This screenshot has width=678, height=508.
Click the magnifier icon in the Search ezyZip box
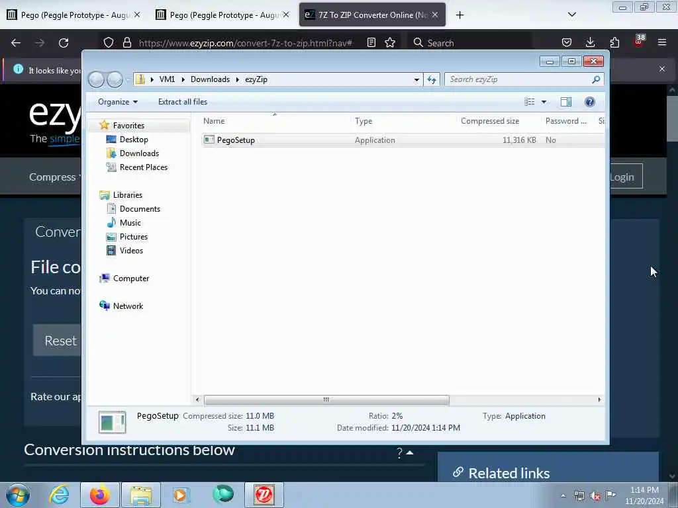point(596,79)
